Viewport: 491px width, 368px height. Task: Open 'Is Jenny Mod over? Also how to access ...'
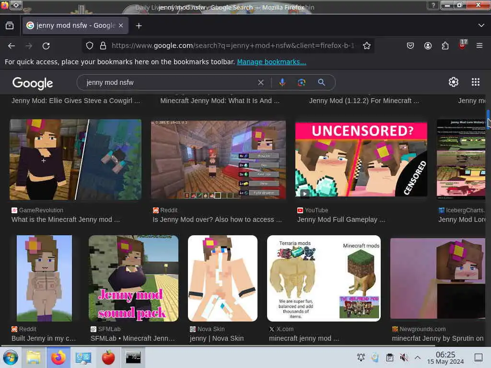tap(217, 219)
